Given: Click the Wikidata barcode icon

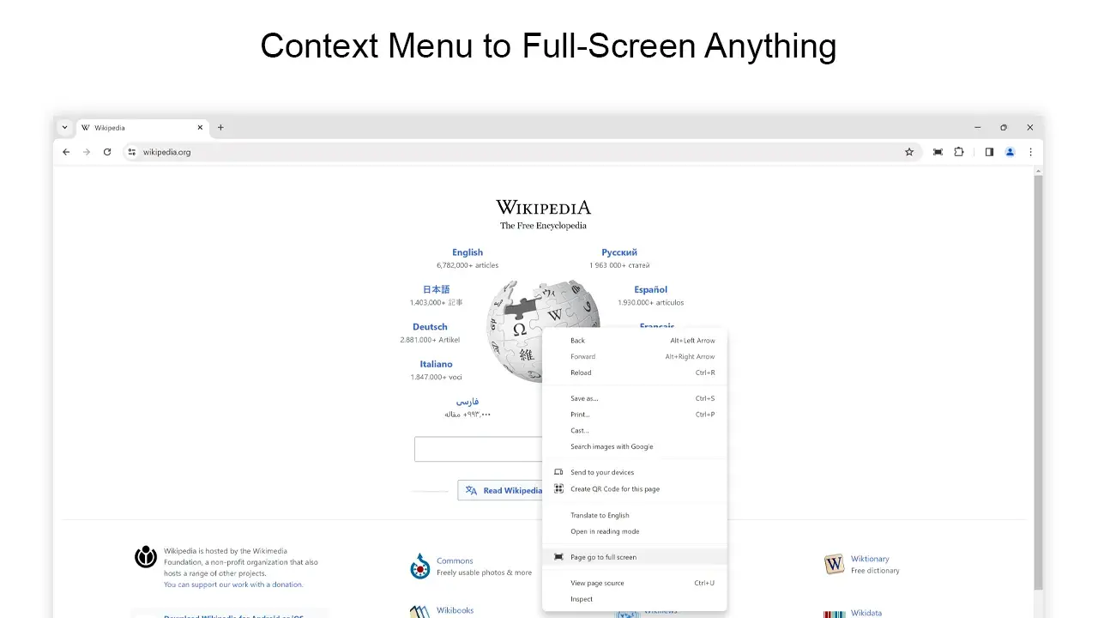Looking at the screenshot, I should pyautogui.click(x=835, y=615).
